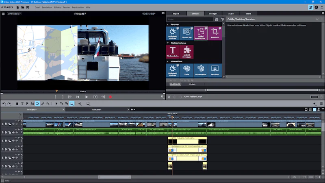This screenshot has height=183, width=325.
Task: Collapse the Titelbearbeitung section
Action: pyautogui.click(x=168, y=43)
